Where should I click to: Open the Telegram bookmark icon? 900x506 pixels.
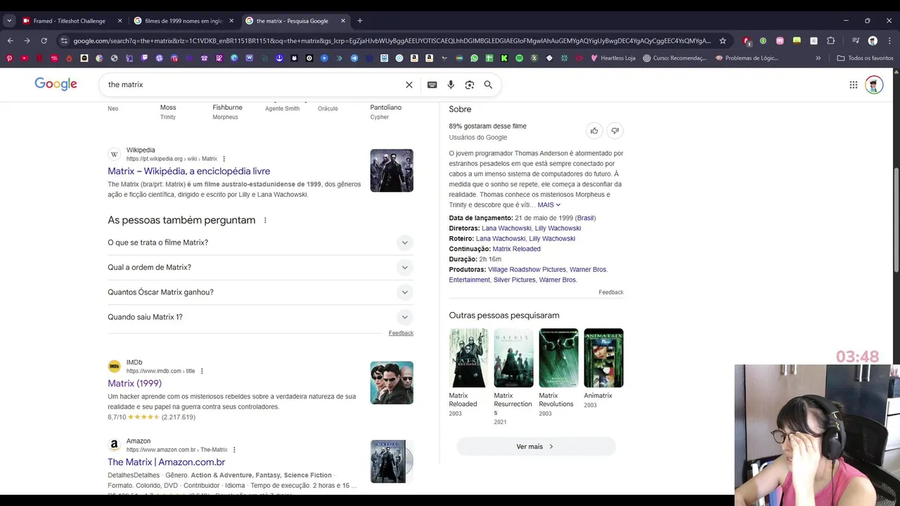tap(354, 58)
